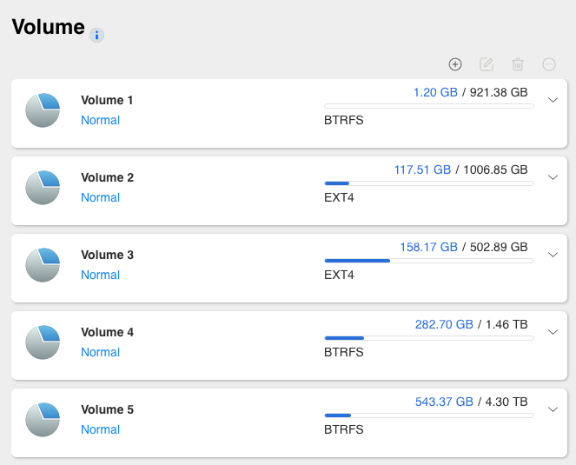Viewport: 576px width, 465px height.
Task: Click the BTRFS label of Volume 5
Action: click(x=344, y=429)
